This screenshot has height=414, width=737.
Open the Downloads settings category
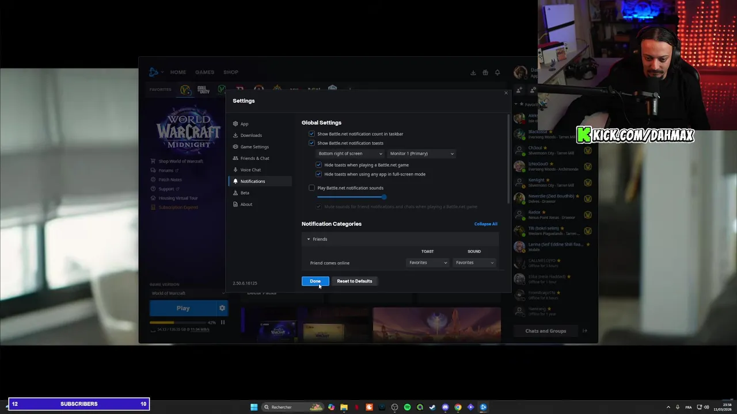point(260,135)
